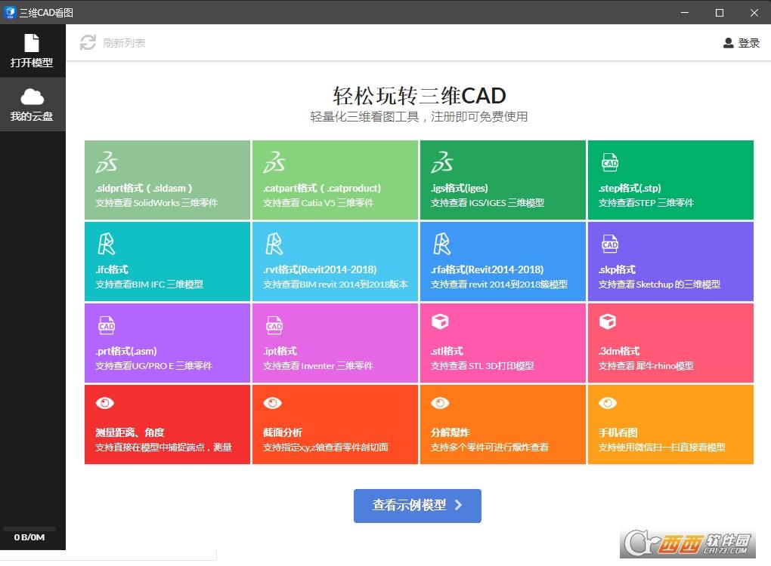Screen dimensions: 771x566
Task: Click the refresh list icon
Action: (88, 42)
